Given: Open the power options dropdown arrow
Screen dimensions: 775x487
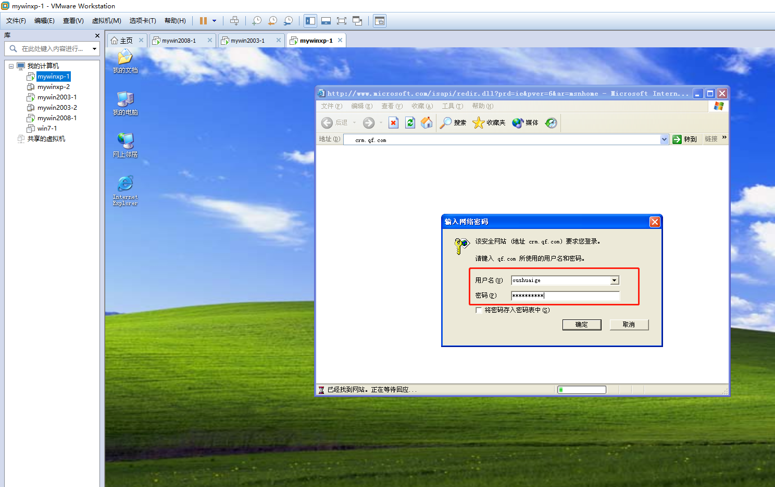Looking at the screenshot, I should pos(214,21).
